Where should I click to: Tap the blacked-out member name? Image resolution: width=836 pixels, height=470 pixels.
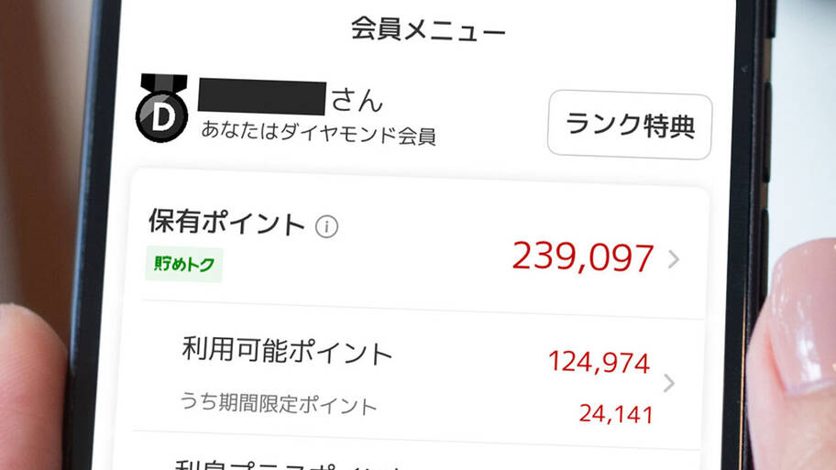pos(262,97)
